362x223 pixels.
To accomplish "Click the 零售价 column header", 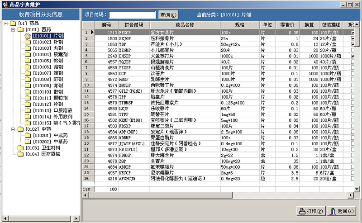I will tap(288, 25).
